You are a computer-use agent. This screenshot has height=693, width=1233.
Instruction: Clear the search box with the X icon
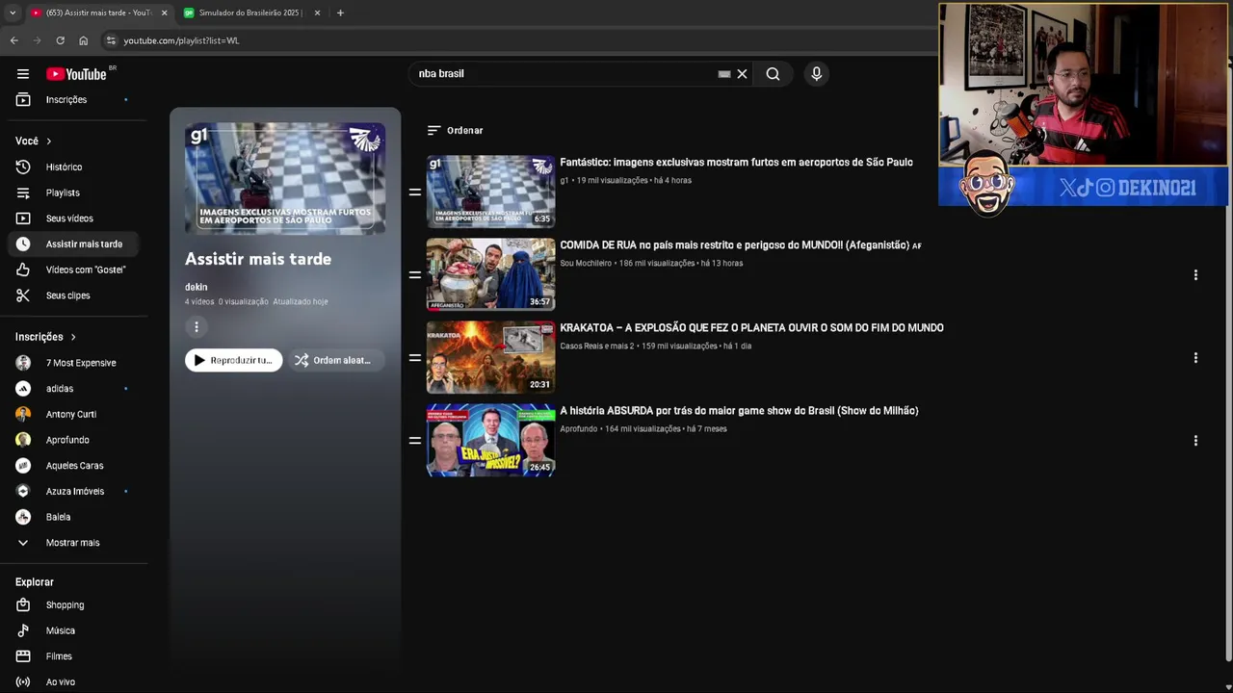point(742,74)
